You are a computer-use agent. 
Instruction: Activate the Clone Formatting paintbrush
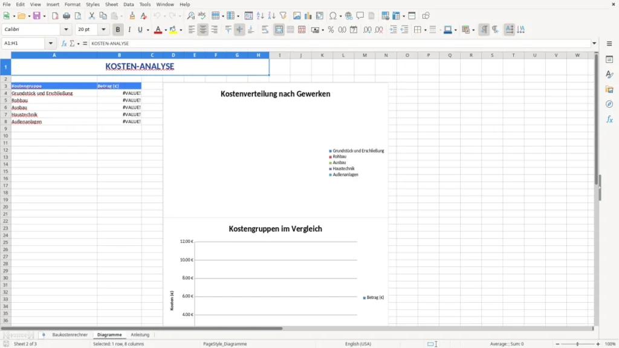tap(132, 16)
